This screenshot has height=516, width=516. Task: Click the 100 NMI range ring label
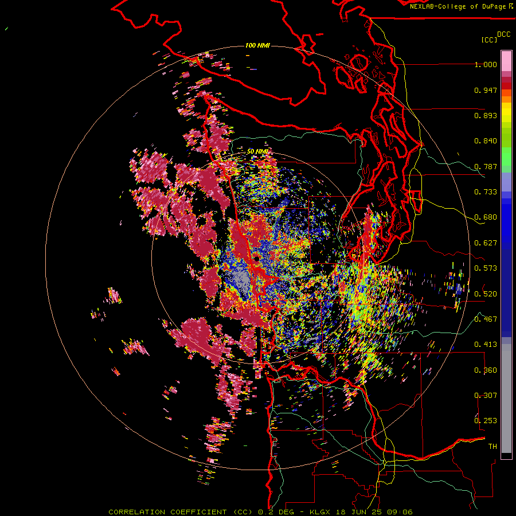[x=257, y=45]
